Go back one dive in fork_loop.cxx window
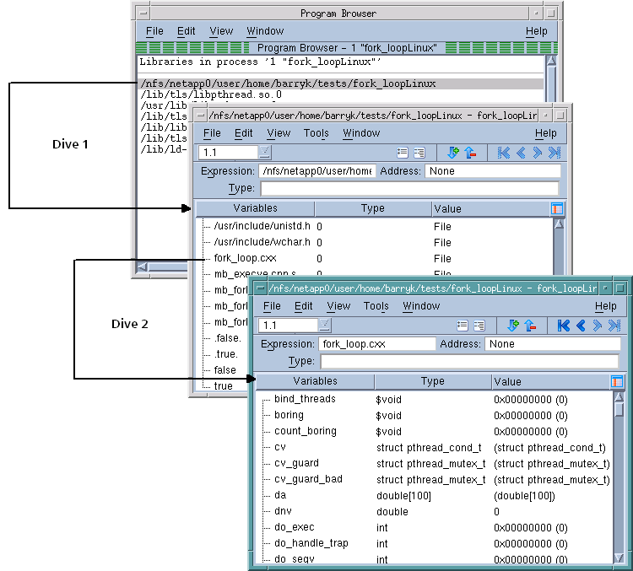This screenshot has height=571, width=633. click(x=581, y=326)
